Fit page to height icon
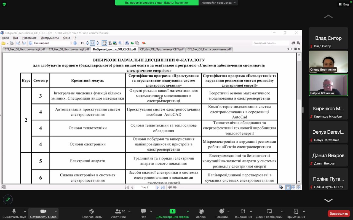Image resolution: width=353 pixels, height=220 pixels. pos(97,43)
